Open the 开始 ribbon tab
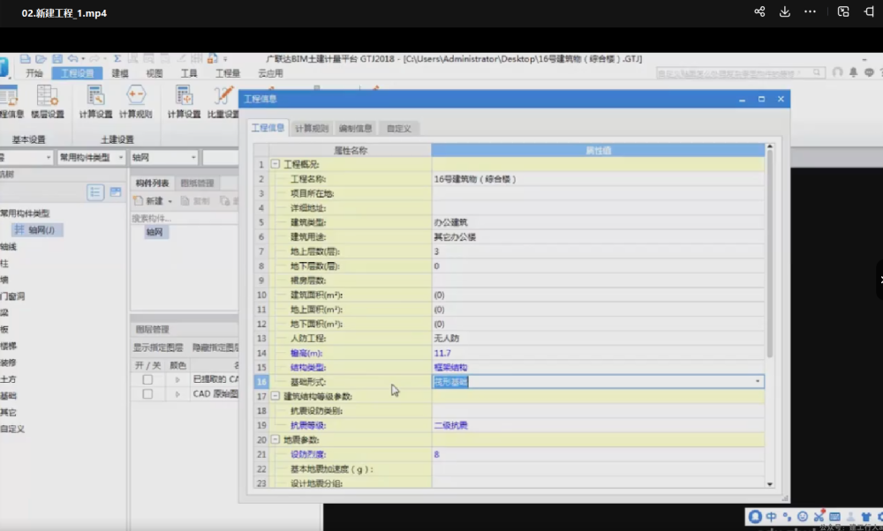Viewport: 883px width, 531px height. (x=34, y=73)
